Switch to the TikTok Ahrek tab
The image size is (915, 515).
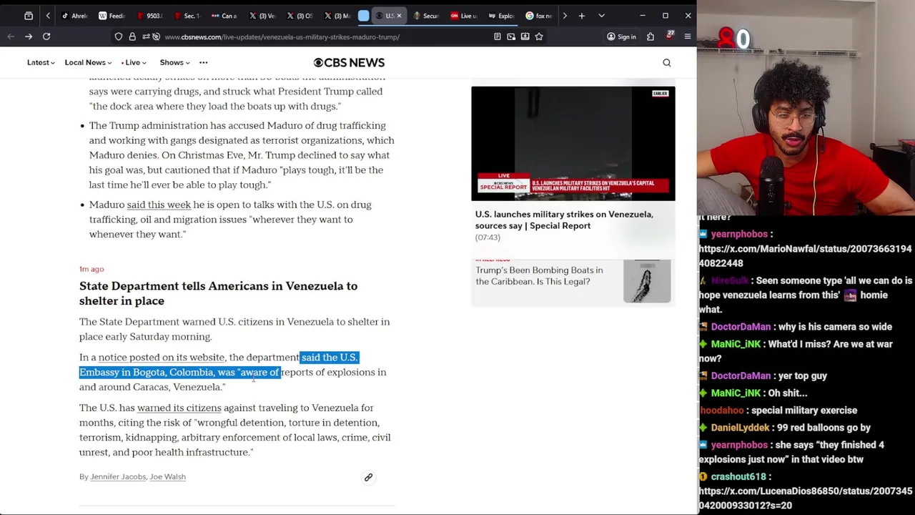(x=75, y=16)
